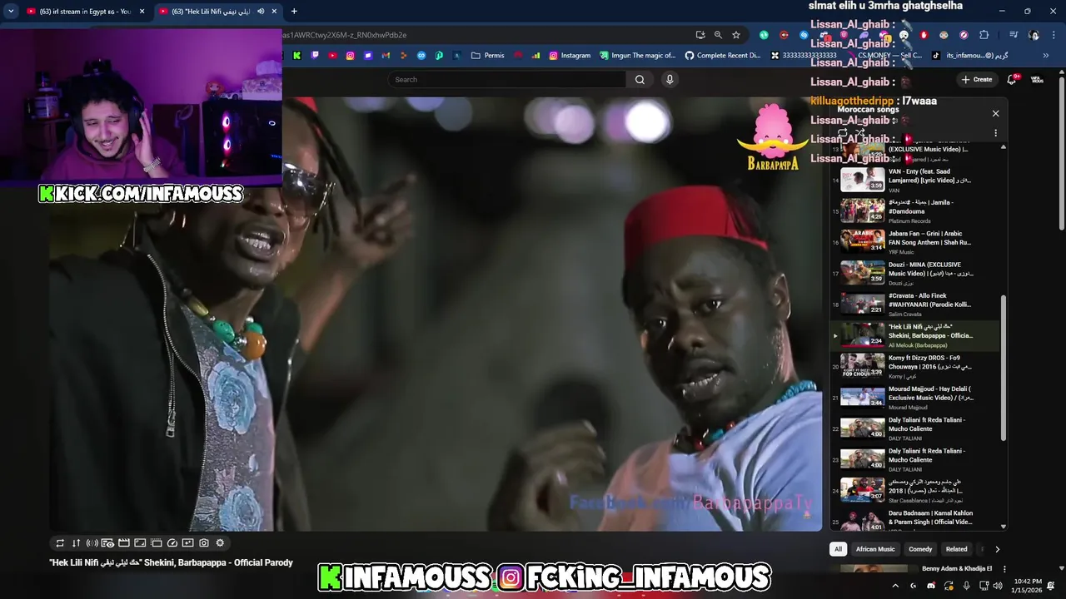Click the audio boost waves icon under video
The image size is (1066, 599).
point(92,543)
